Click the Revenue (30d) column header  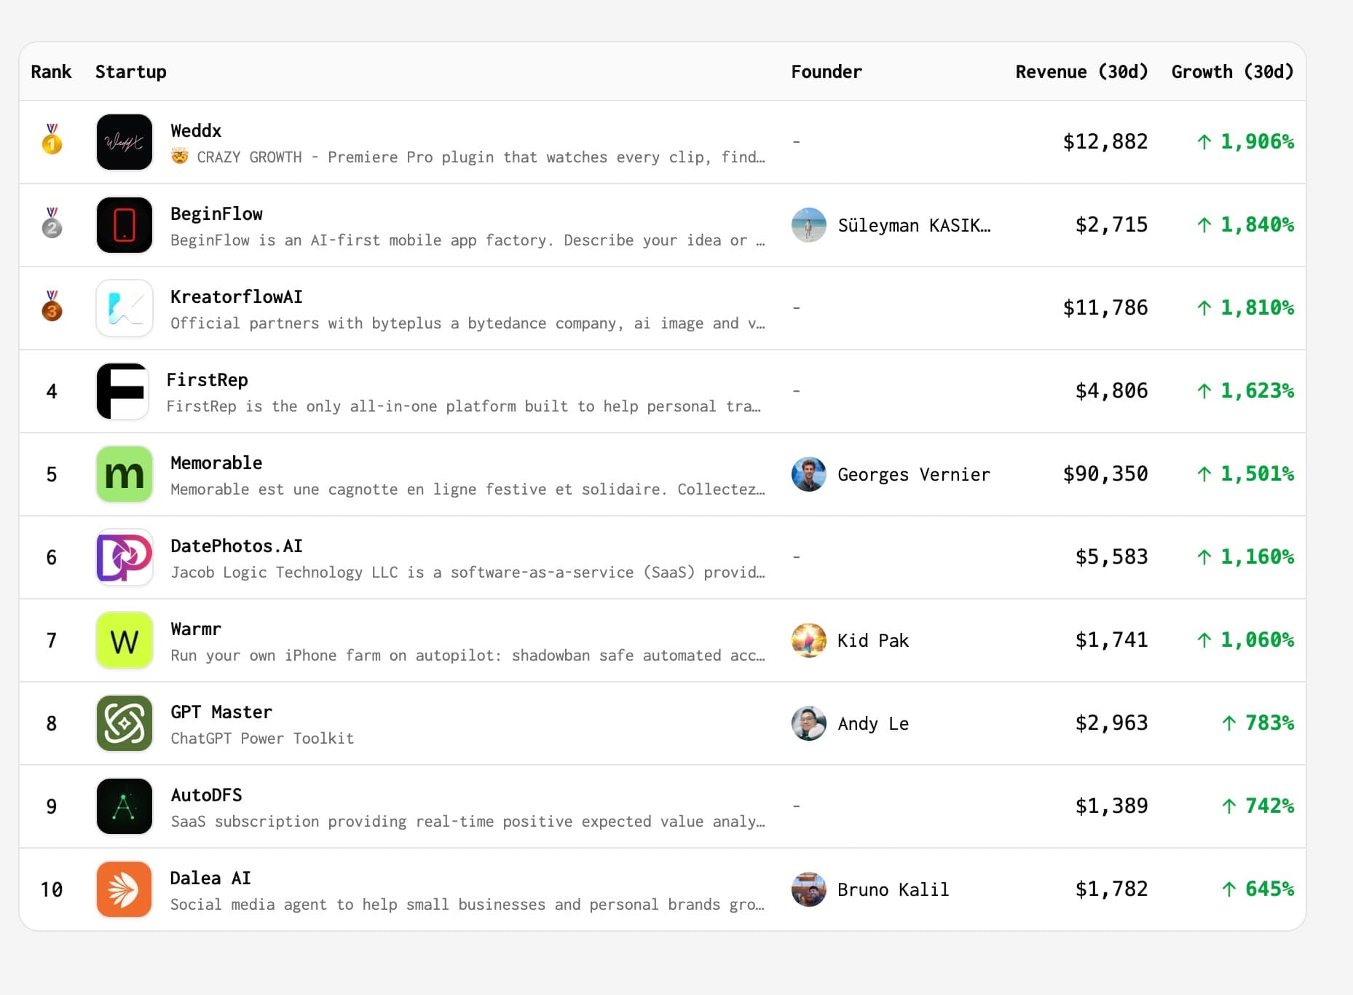coord(1082,71)
